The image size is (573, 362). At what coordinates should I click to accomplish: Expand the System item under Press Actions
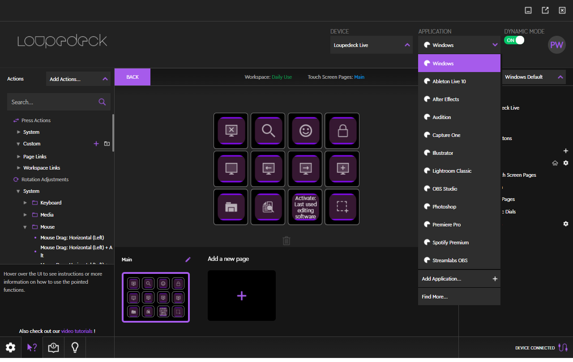pyautogui.click(x=19, y=132)
